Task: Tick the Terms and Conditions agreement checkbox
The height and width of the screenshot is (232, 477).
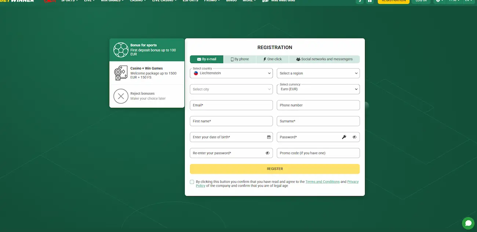Action: (192, 182)
